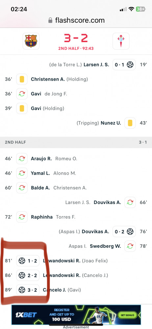Screen dimensions: 152x329
Task: Open the Raphinha substitution player link
Action: pos(42,217)
